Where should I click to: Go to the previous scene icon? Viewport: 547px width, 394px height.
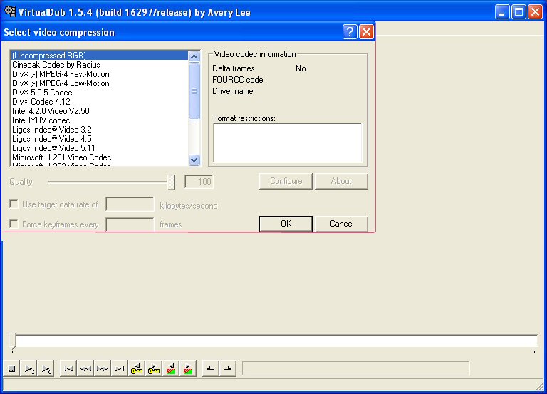click(171, 368)
